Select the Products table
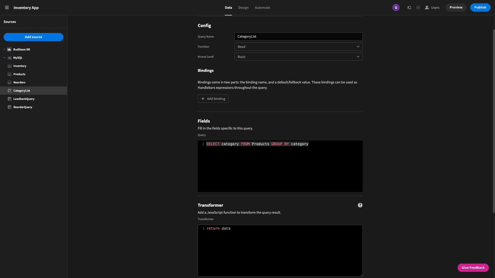 pos(34,74)
